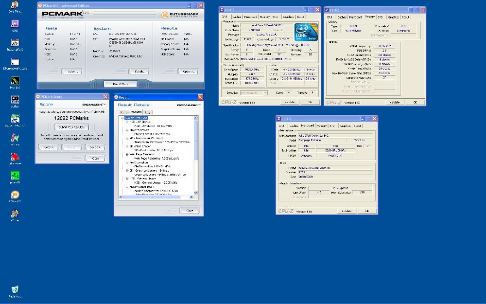Screen dimensions: 486x304
Task: Click Validate in the CPU-Z Memory window
Action: 395,102
